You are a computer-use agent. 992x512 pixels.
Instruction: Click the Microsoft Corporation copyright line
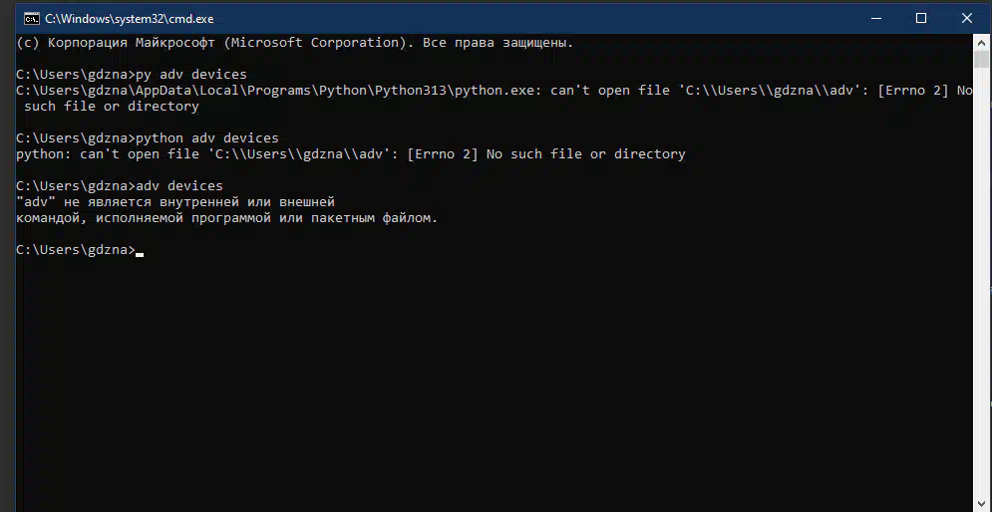294,43
